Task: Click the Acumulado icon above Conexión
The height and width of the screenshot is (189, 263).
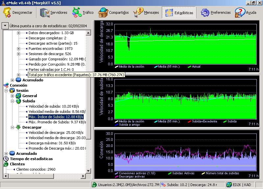Action: [18, 80]
